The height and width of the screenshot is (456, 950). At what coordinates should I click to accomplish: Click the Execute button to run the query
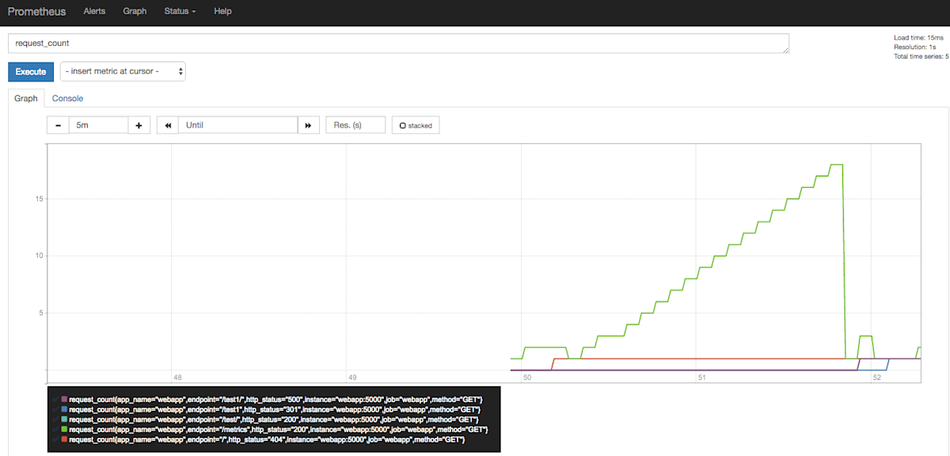pyautogui.click(x=30, y=70)
